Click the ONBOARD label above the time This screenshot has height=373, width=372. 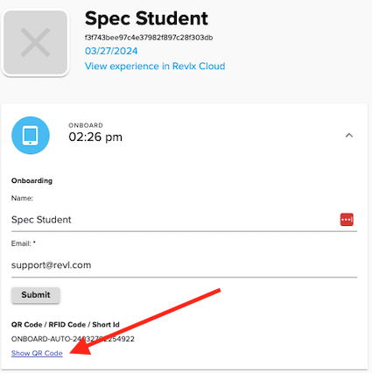pyautogui.click(x=86, y=125)
